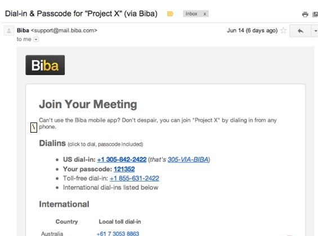Image resolution: width=318 pixels, height=236 pixels.
Task: Click passcode link 121352
Action: click(124, 169)
